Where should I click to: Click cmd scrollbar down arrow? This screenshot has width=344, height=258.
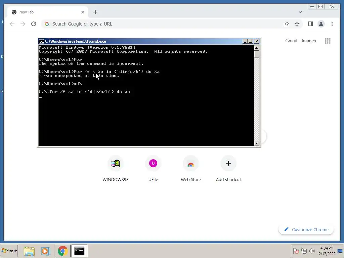[256, 143]
